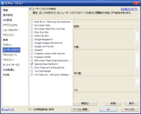Click the 削除 button
This screenshot has width=141, height=114.
click(x=113, y=104)
